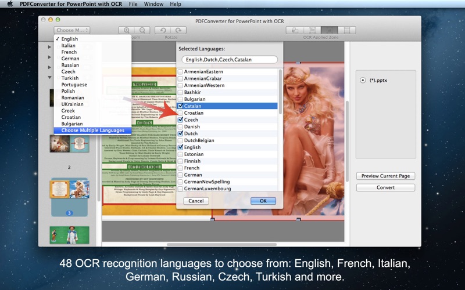This screenshot has width=465, height=290.
Task: Select the second OCR Applied Zone icon
Action: (x=312, y=30)
